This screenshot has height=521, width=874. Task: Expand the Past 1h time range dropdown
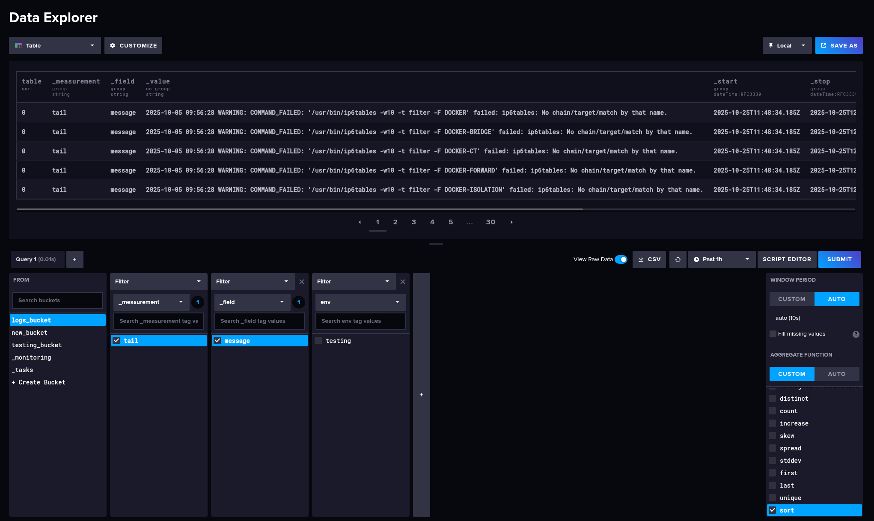(x=721, y=259)
